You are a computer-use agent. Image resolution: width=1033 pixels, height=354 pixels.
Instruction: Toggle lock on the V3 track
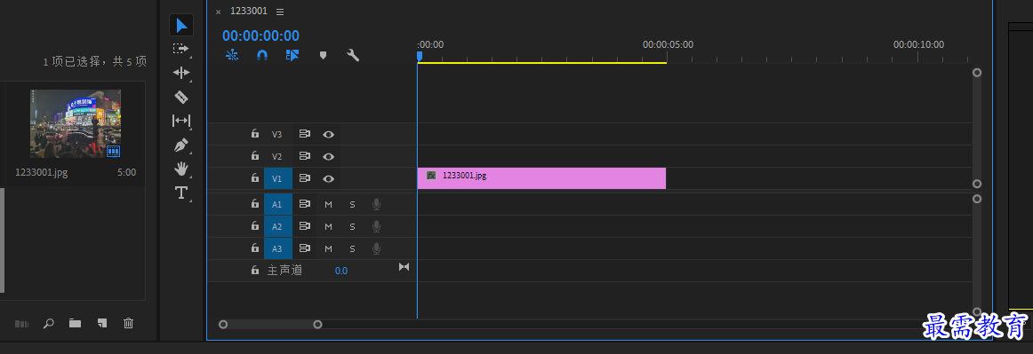pyautogui.click(x=254, y=134)
